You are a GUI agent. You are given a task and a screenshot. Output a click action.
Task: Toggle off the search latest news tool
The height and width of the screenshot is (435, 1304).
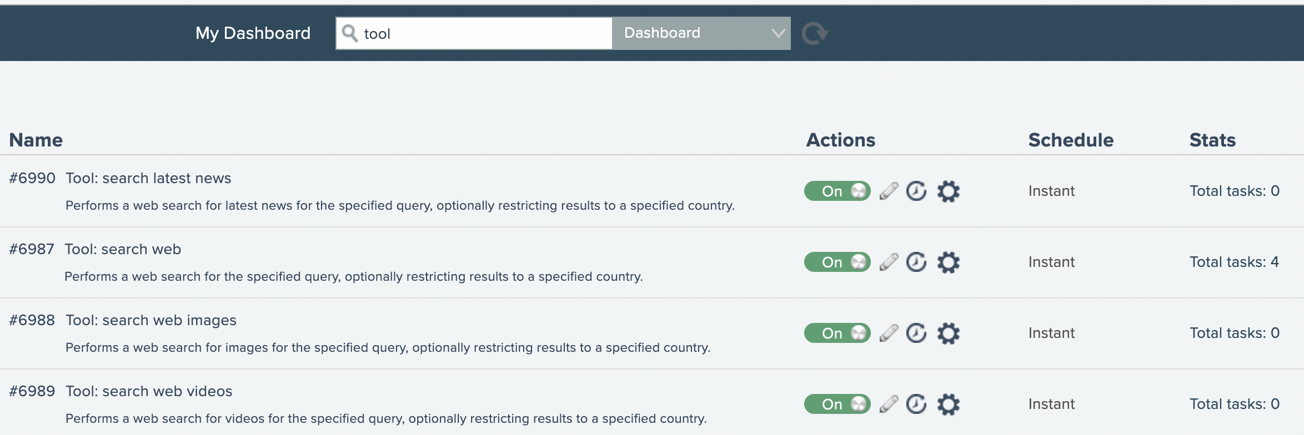[x=837, y=191]
